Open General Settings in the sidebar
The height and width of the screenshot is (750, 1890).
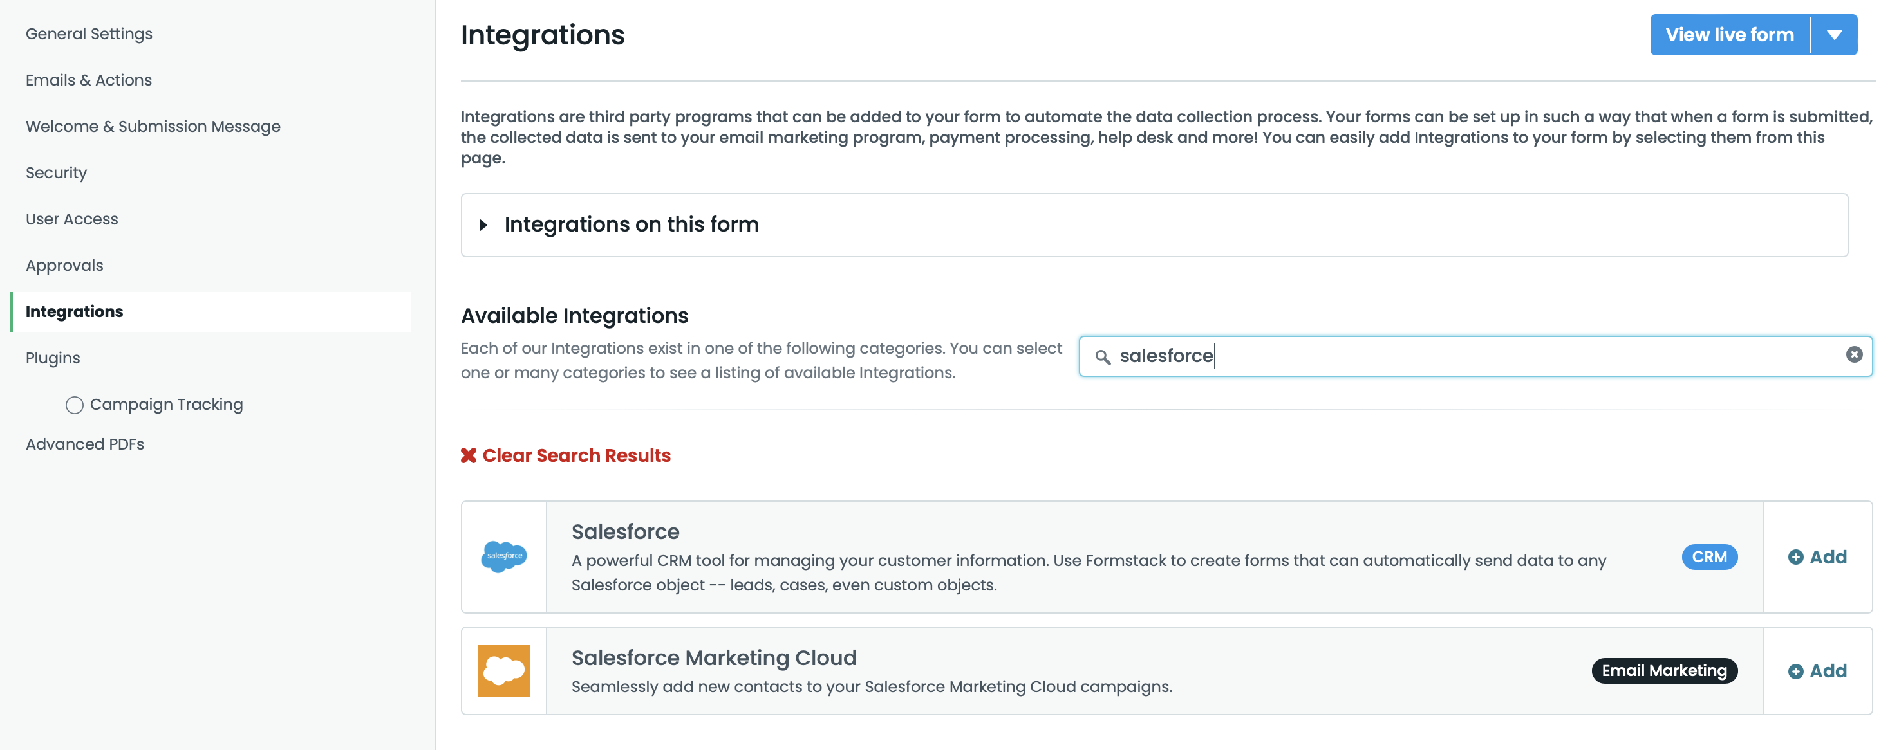89,33
